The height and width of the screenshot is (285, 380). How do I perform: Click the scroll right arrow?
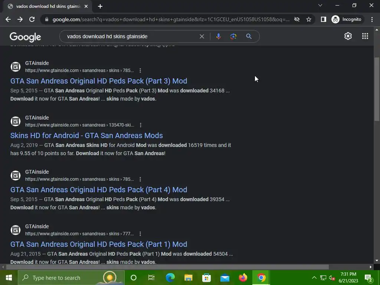(371, 267)
